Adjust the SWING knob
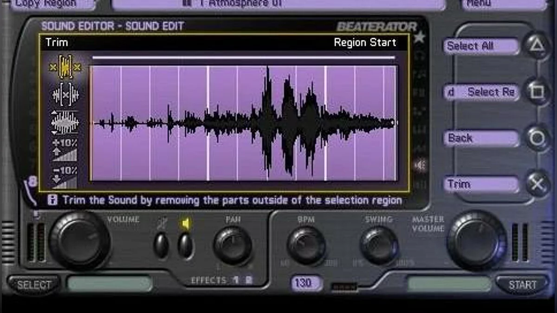This screenshot has width=557, height=313. tap(379, 245)
